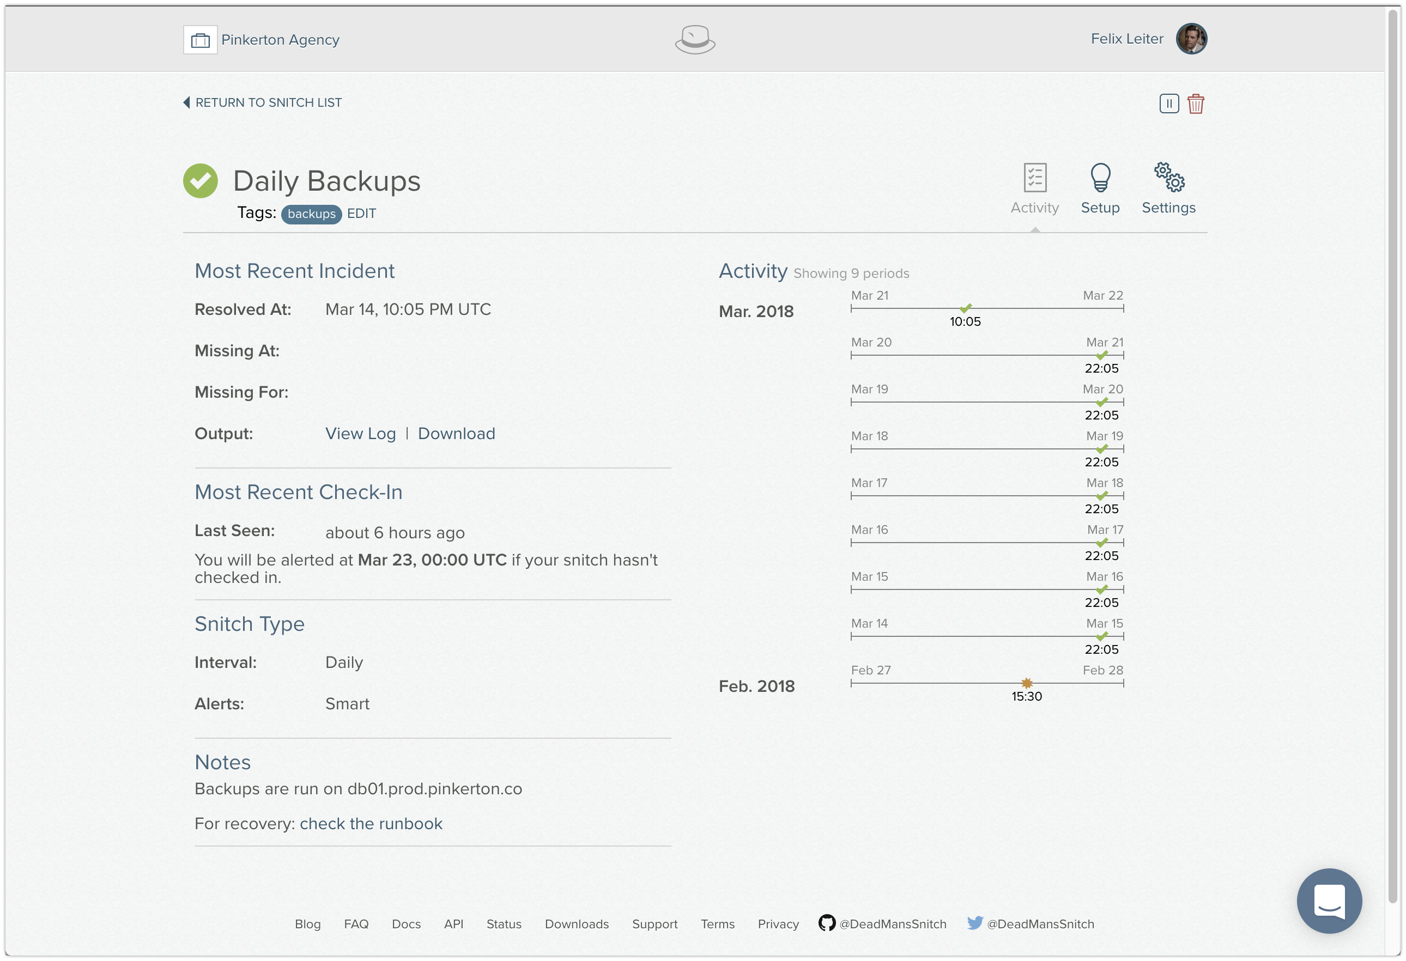
Task: Click the 10:05 check-in marker on Mar 21
Action: tap(966, 308)
